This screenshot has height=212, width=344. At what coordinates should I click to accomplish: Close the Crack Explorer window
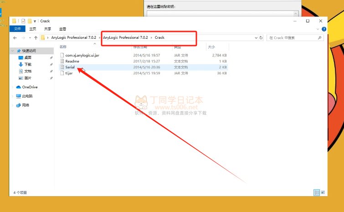(320, 21)
